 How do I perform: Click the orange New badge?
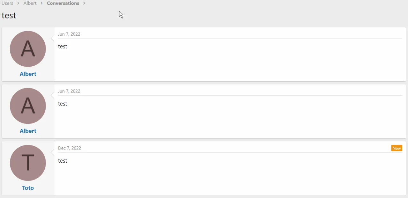tap(397, 148)
